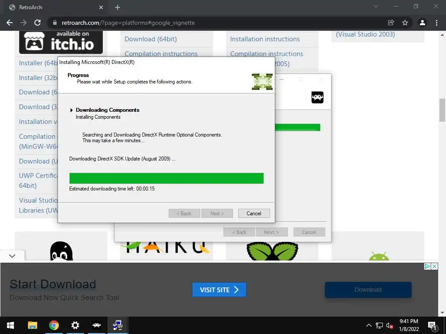Viewport: 446px width, 334px height.
Task: Click the itch.io availability badge
Action: 61,42
